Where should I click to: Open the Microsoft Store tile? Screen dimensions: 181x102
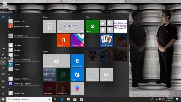coord(57,61)
